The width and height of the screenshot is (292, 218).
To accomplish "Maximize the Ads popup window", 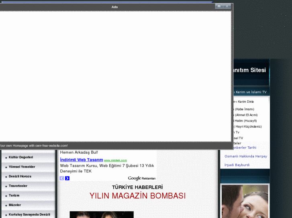I will pos(219,6).
